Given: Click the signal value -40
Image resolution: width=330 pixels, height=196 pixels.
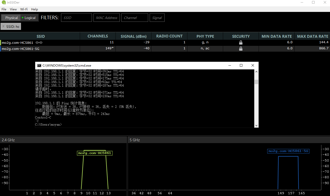Looking at the screenshot, I should tap(146, 48).
